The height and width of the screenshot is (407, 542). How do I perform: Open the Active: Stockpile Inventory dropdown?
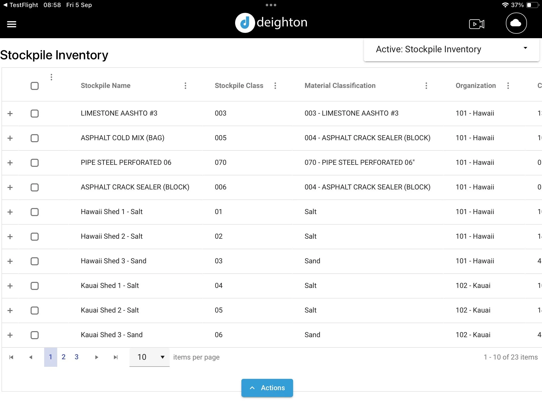(451, 49)
